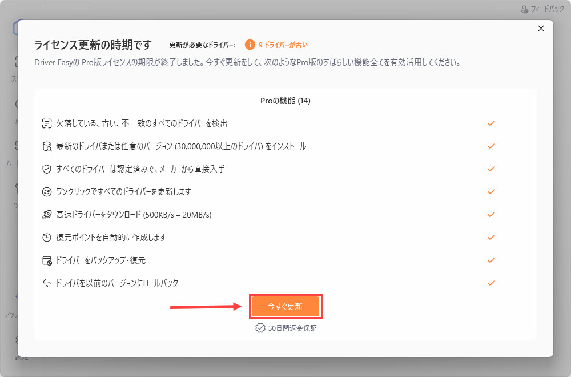Click the text "欠落している、古い、不一致のすべてのドライバーを検出"
The width and height of the screenshot is (571, 377).
pos(142,123)
